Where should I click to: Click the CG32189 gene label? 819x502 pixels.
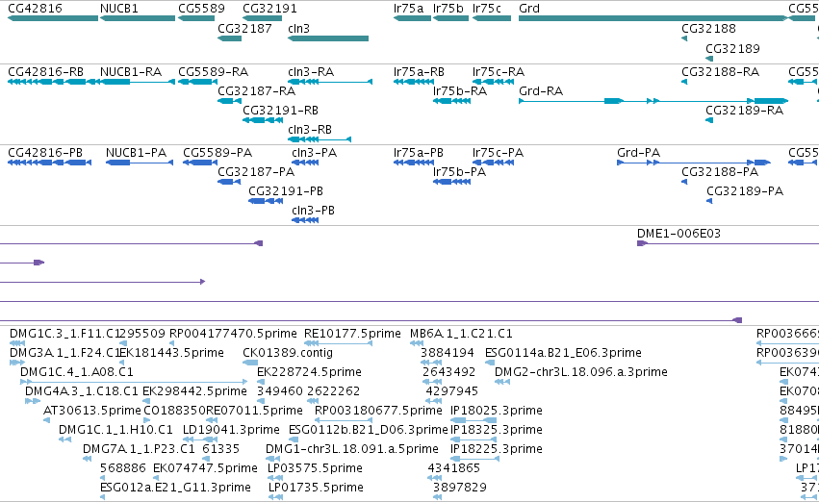tap(732, 48)
